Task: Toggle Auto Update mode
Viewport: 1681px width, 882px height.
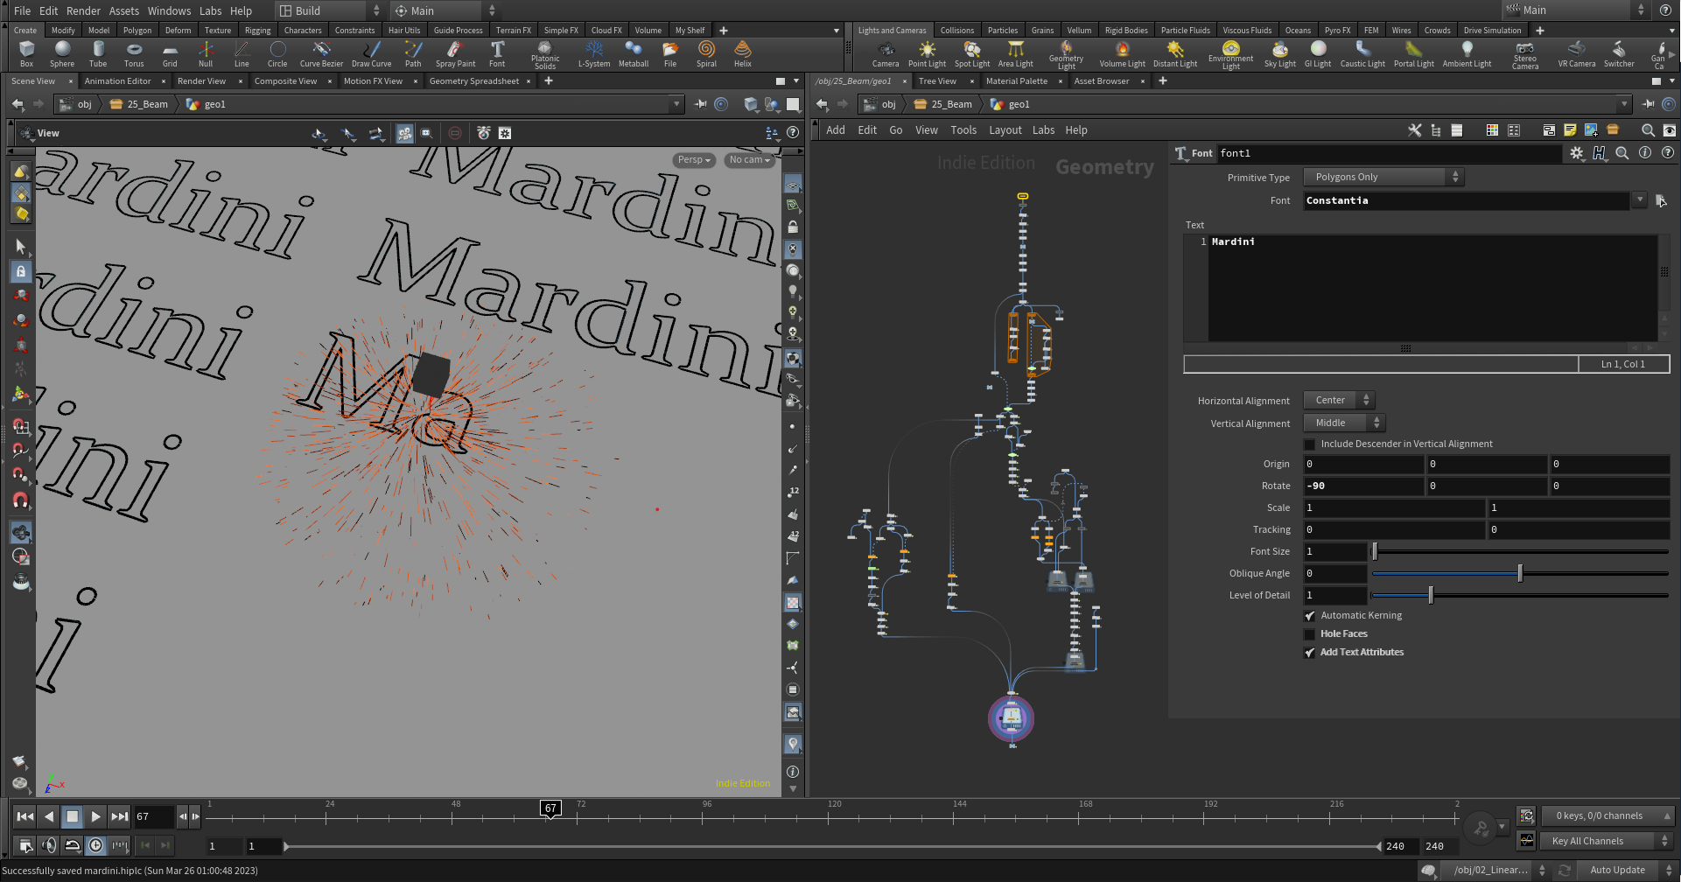Action: [1624, 870]
